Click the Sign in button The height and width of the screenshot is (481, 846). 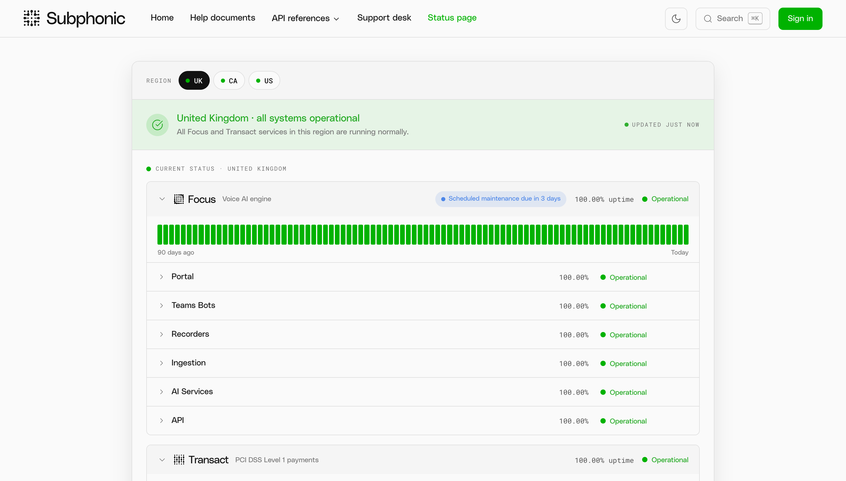[x=800, y=18]
